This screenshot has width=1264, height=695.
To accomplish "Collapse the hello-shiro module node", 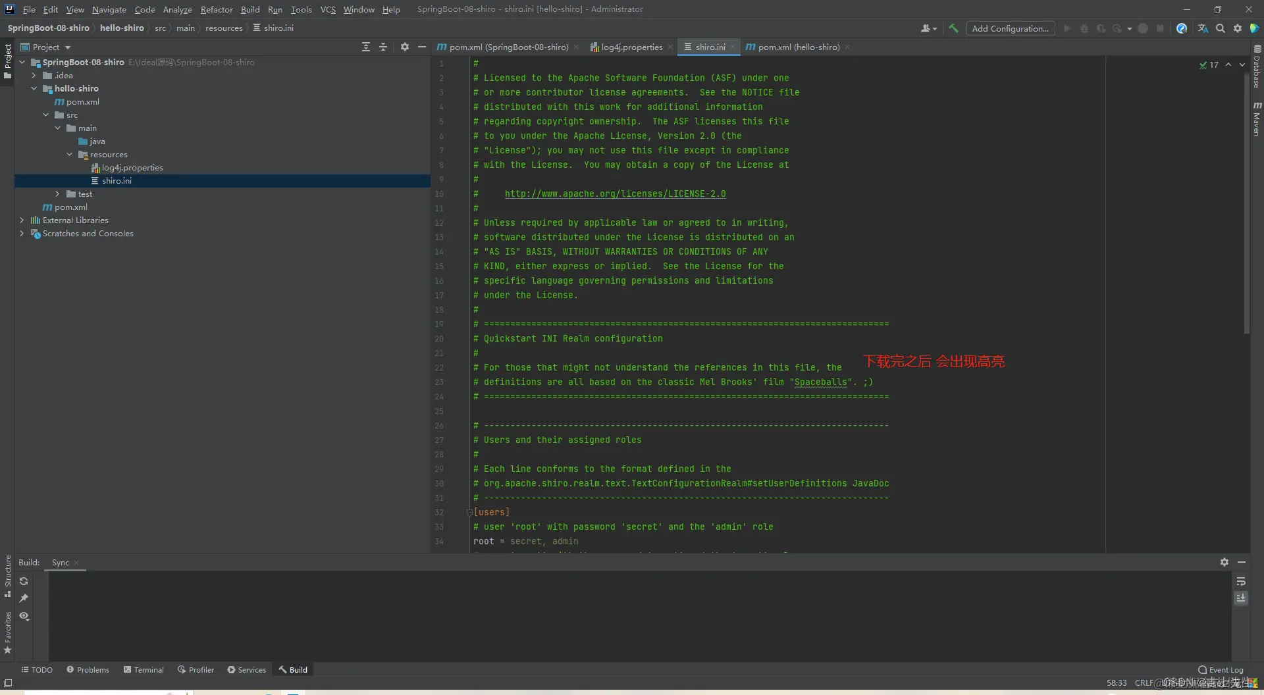I will pos(34,88).
